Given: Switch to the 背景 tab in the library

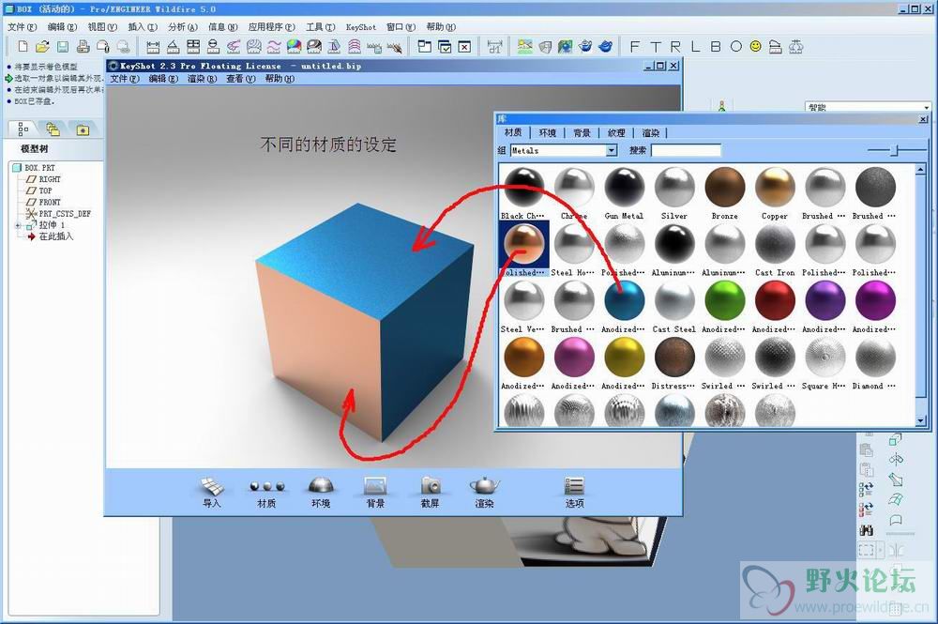Looking at the screenshot, I should tap(582, 132).
